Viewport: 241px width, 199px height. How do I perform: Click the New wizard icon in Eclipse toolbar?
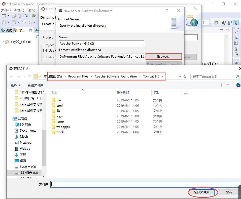click(4, 16)
